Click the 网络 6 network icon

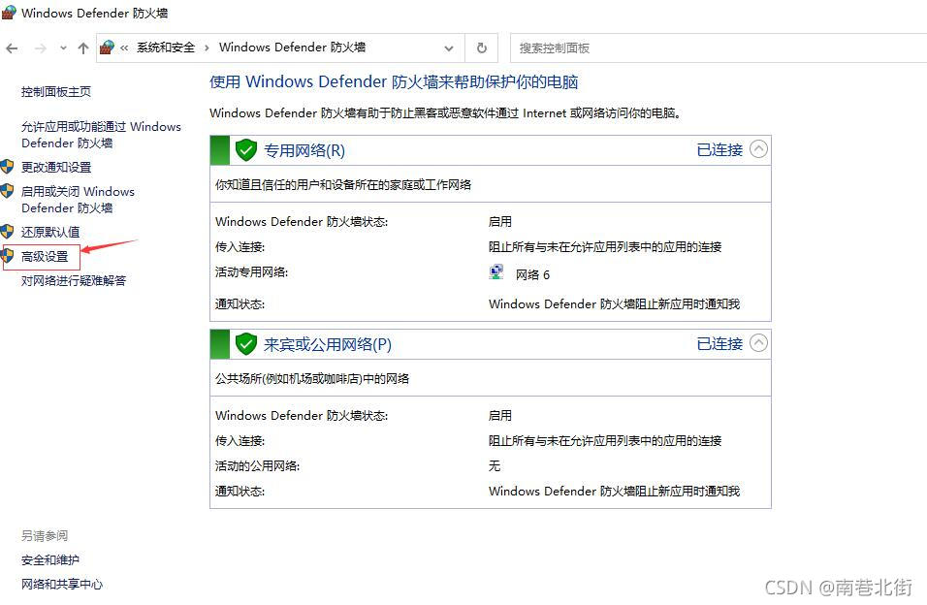[x=496, y=272]
